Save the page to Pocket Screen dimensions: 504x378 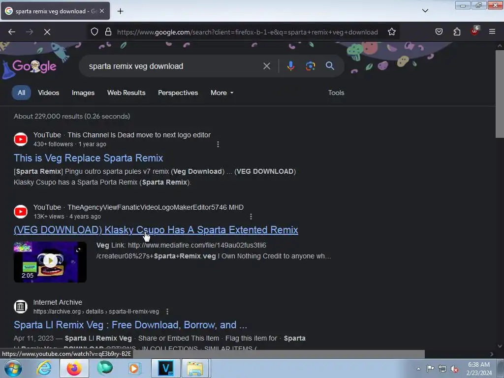tap(439, 32)
